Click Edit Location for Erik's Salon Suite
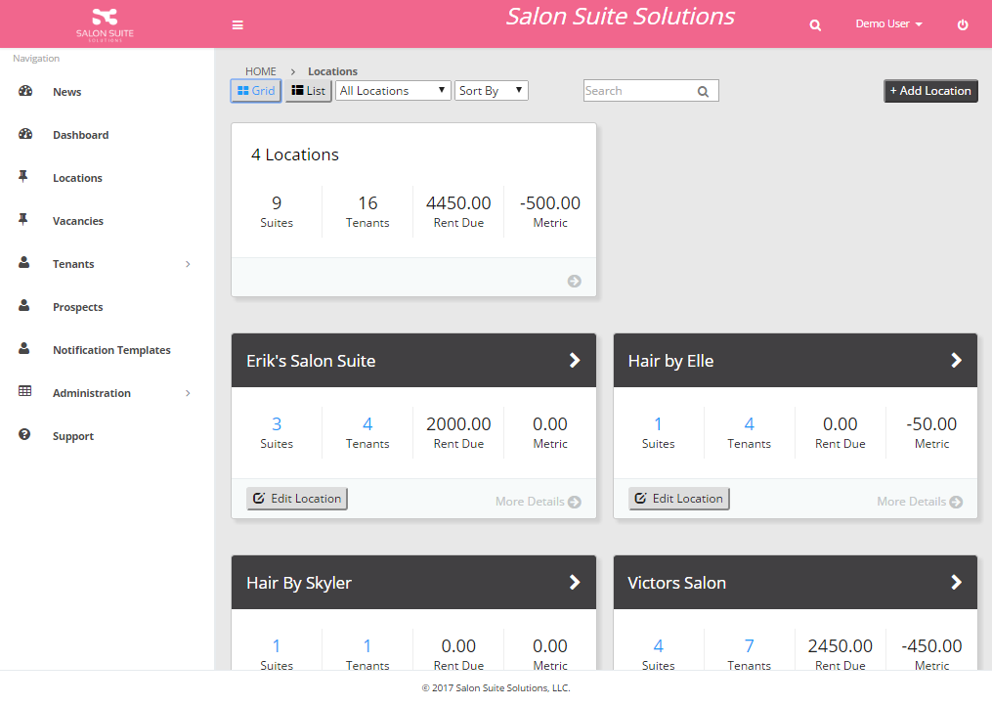This screenshot has width=992, height=706. point(297,499)
